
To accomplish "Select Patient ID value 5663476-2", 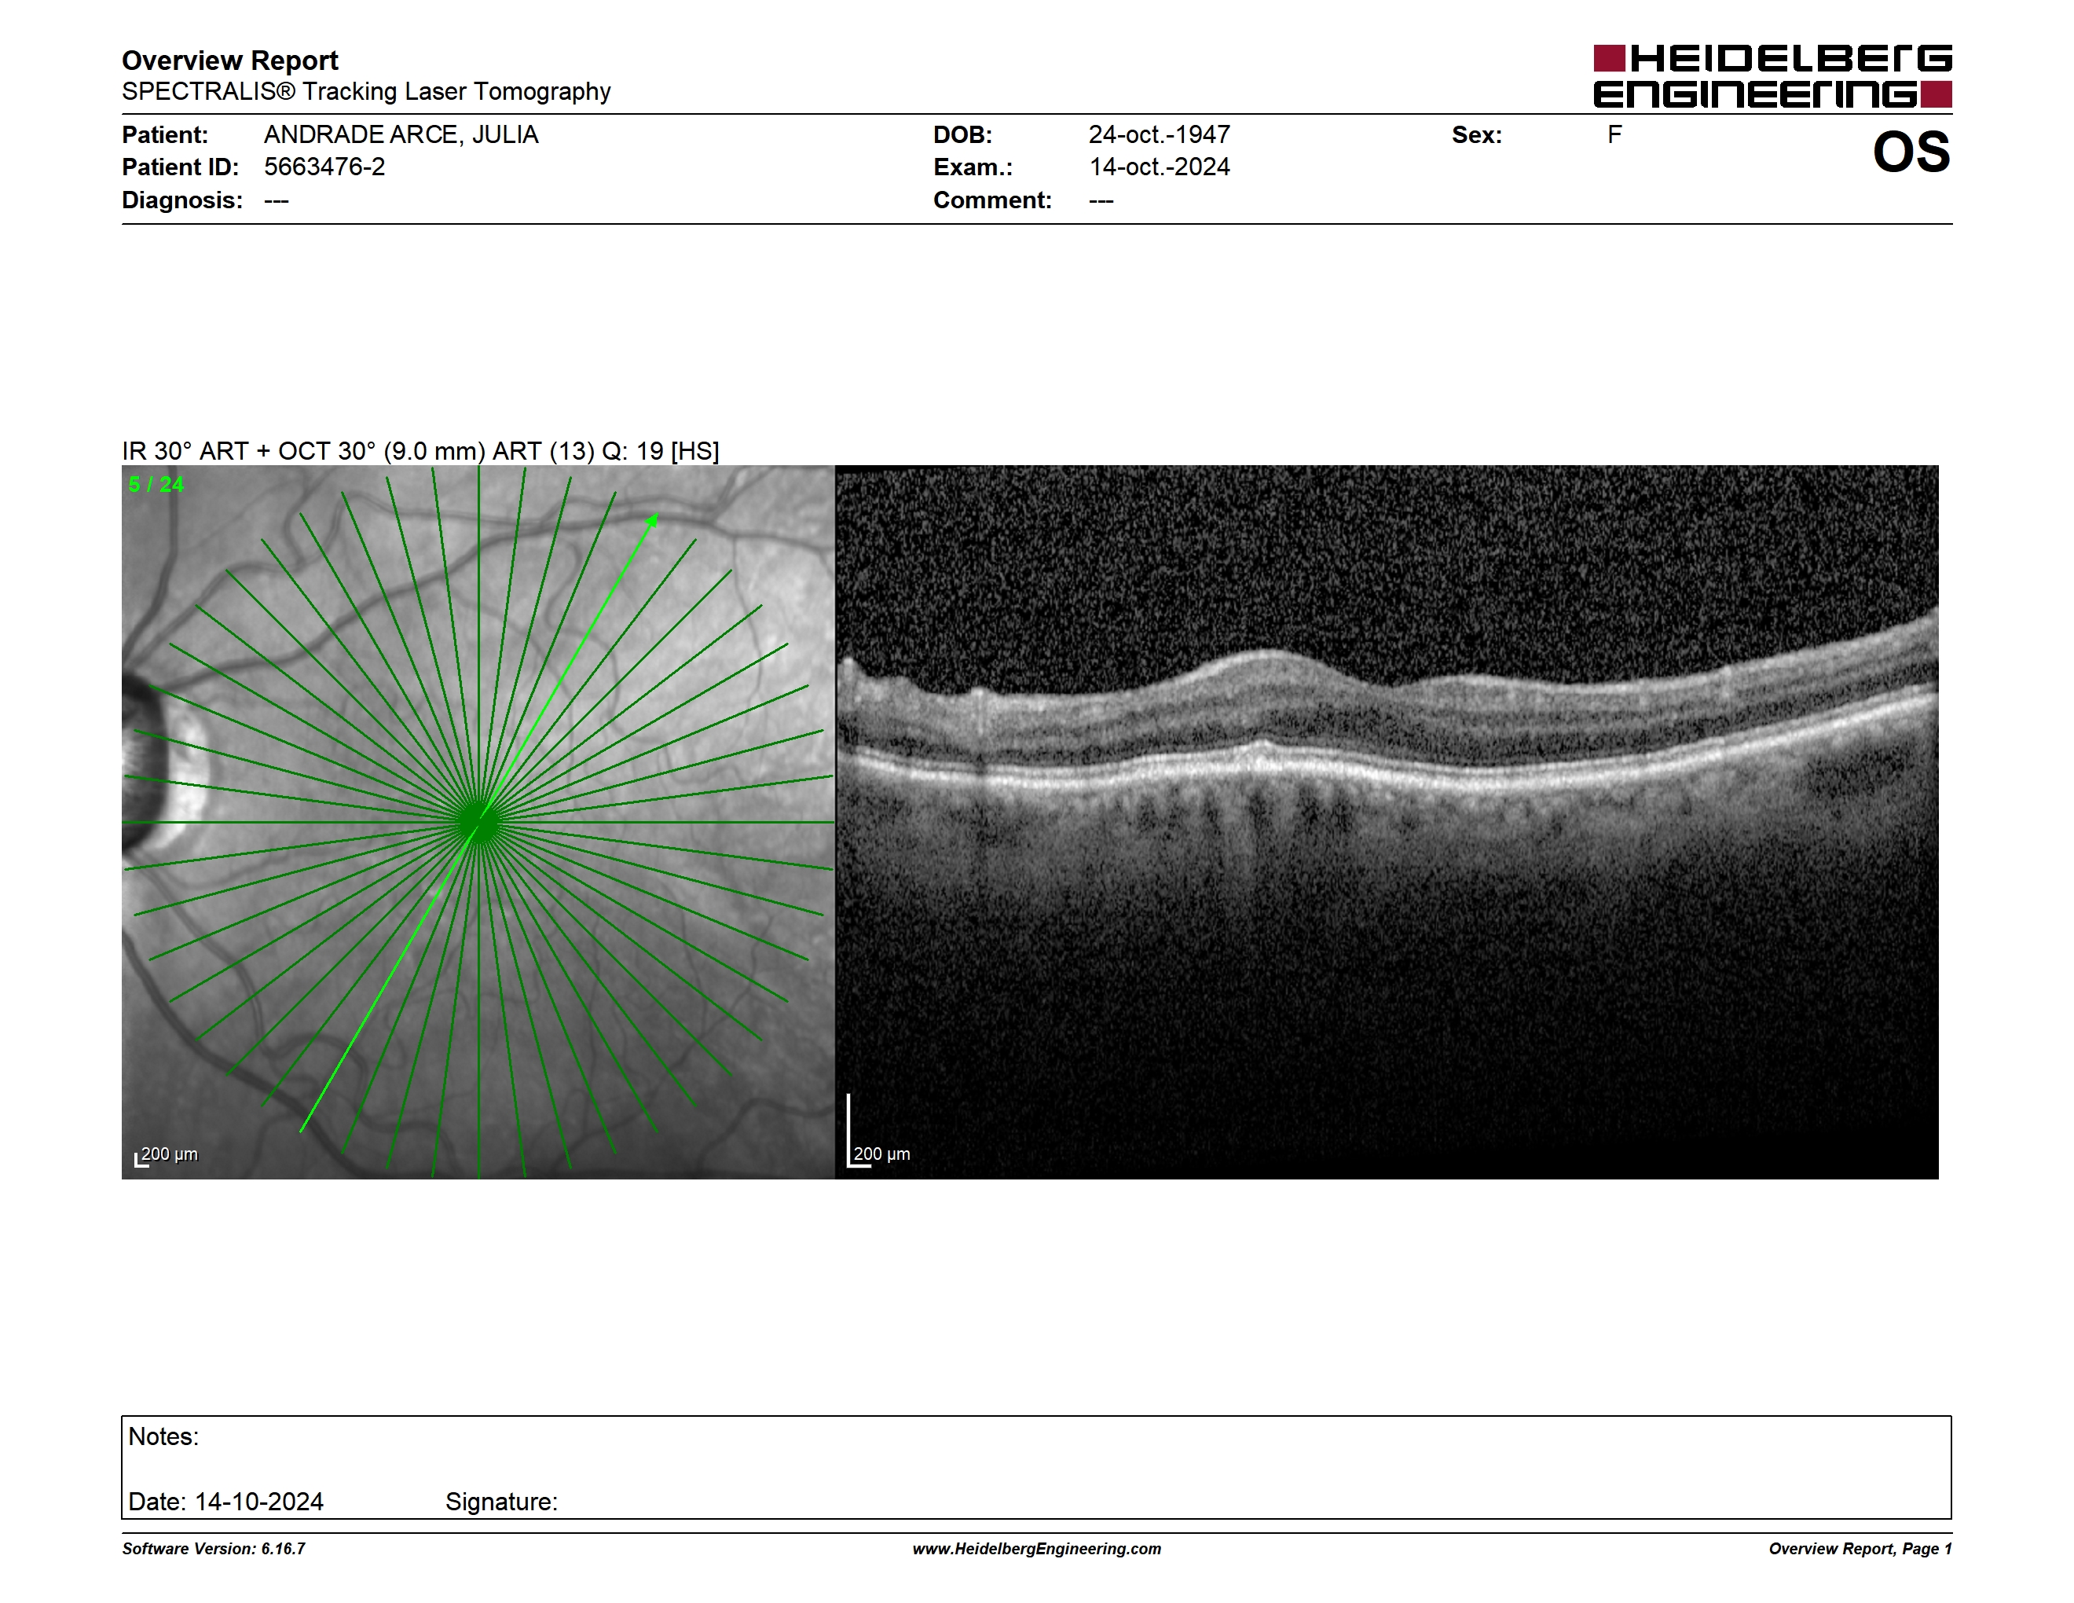I will pos(324,167).
